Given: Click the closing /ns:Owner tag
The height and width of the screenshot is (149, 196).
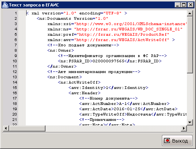Looking at the screenshot, I should (62, 67).
